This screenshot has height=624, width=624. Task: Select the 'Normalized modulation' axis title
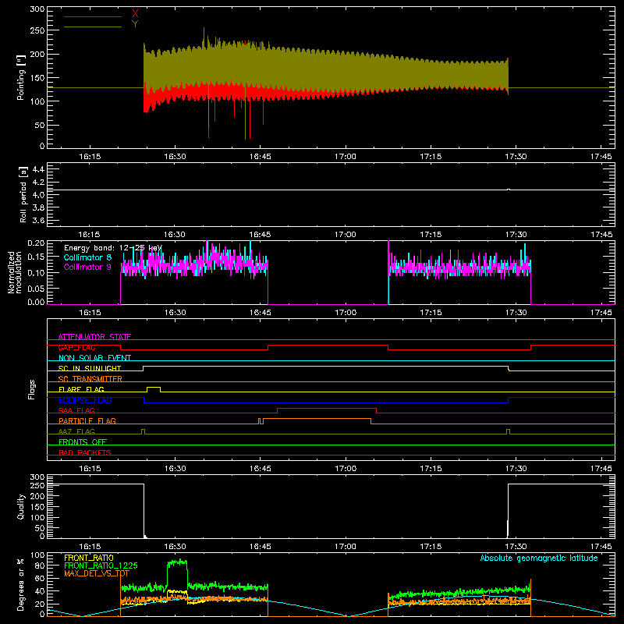point(15,272)
